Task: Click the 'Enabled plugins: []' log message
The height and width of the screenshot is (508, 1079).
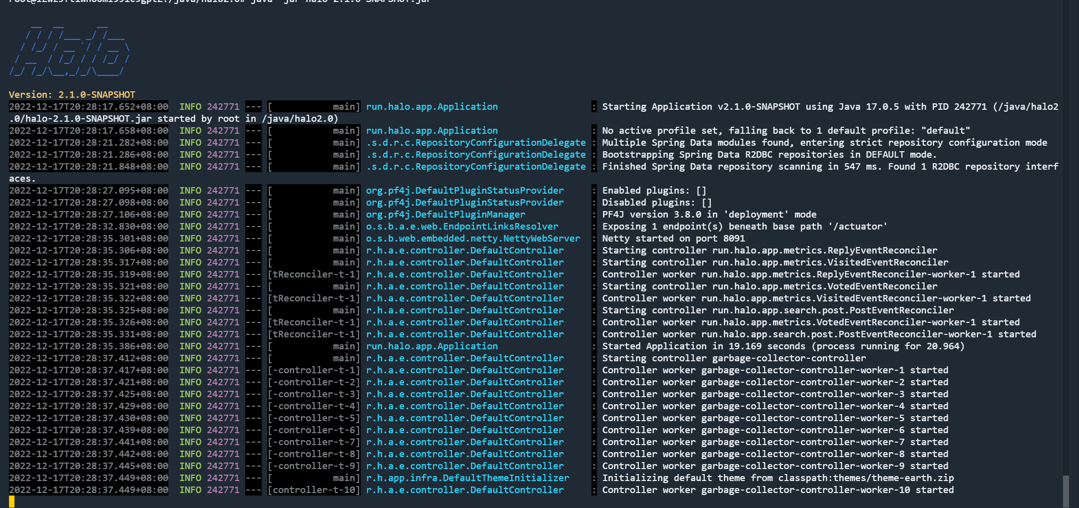Action: 655,190
